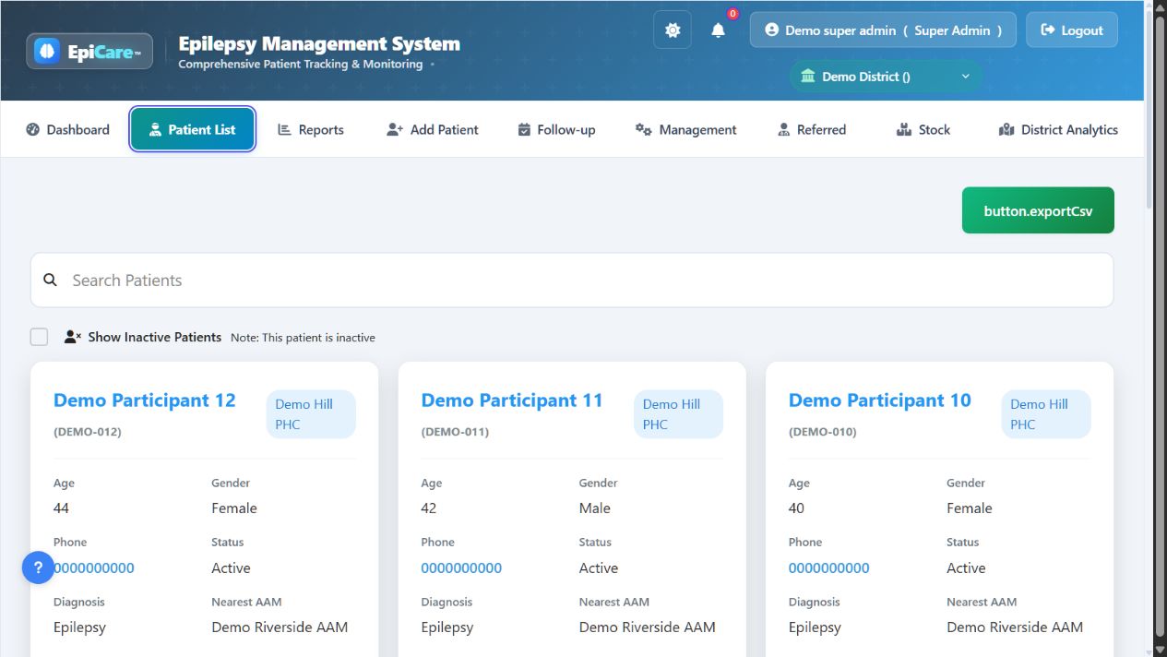Click the Demo Hill PHC badge on Participant 10
The image size is (1167, 657).
(x=1046, y=414)
